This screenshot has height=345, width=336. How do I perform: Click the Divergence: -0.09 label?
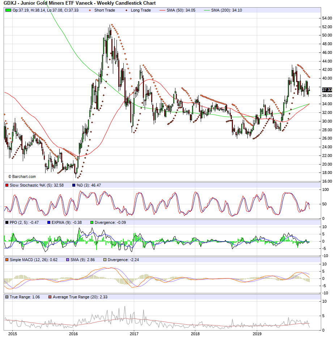coord(110,222)
